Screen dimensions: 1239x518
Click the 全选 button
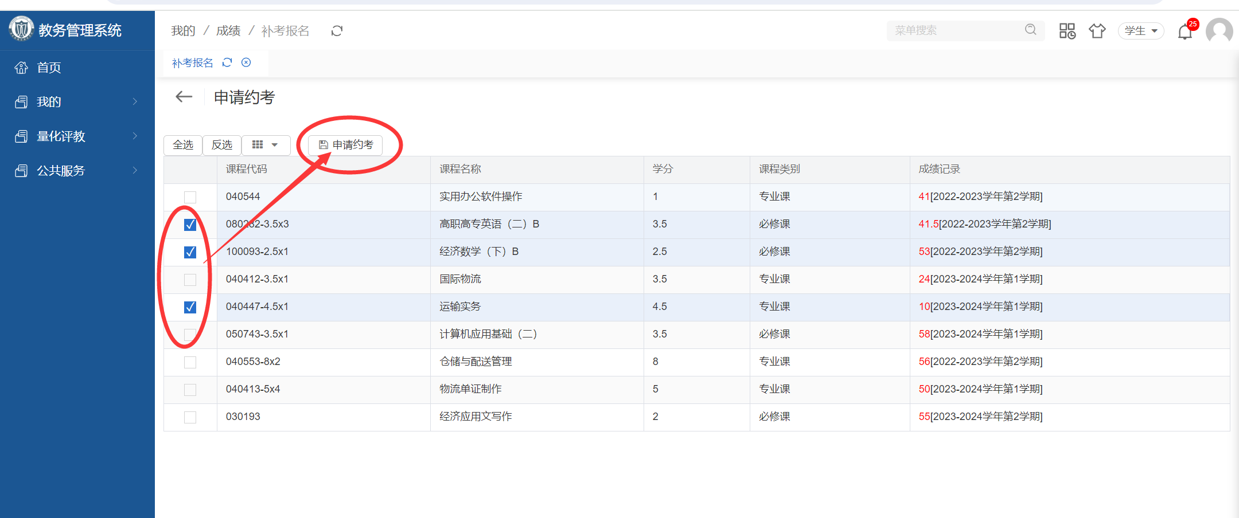[183, 145]
